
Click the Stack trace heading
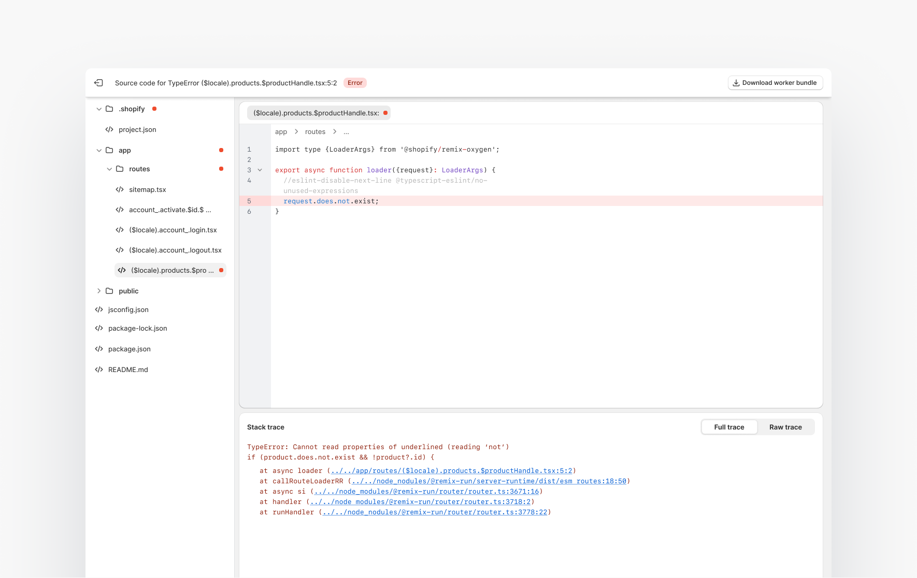(266, 427)
